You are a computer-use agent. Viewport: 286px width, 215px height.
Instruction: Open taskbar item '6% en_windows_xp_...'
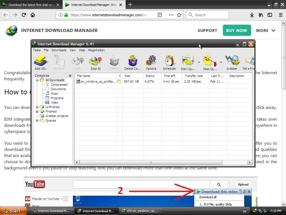tap(142, 211)
